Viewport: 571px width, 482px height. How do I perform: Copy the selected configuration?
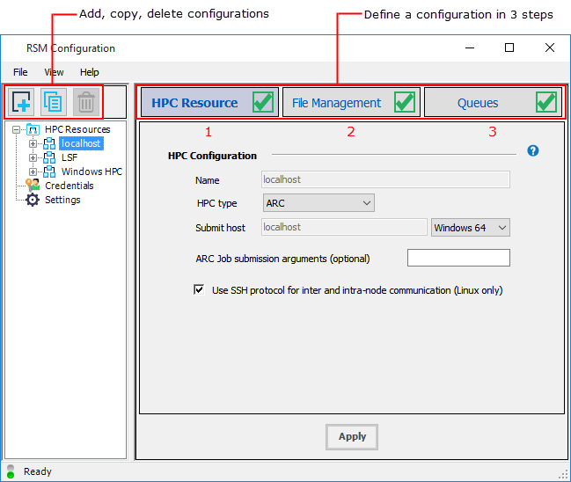click(53, 102)
